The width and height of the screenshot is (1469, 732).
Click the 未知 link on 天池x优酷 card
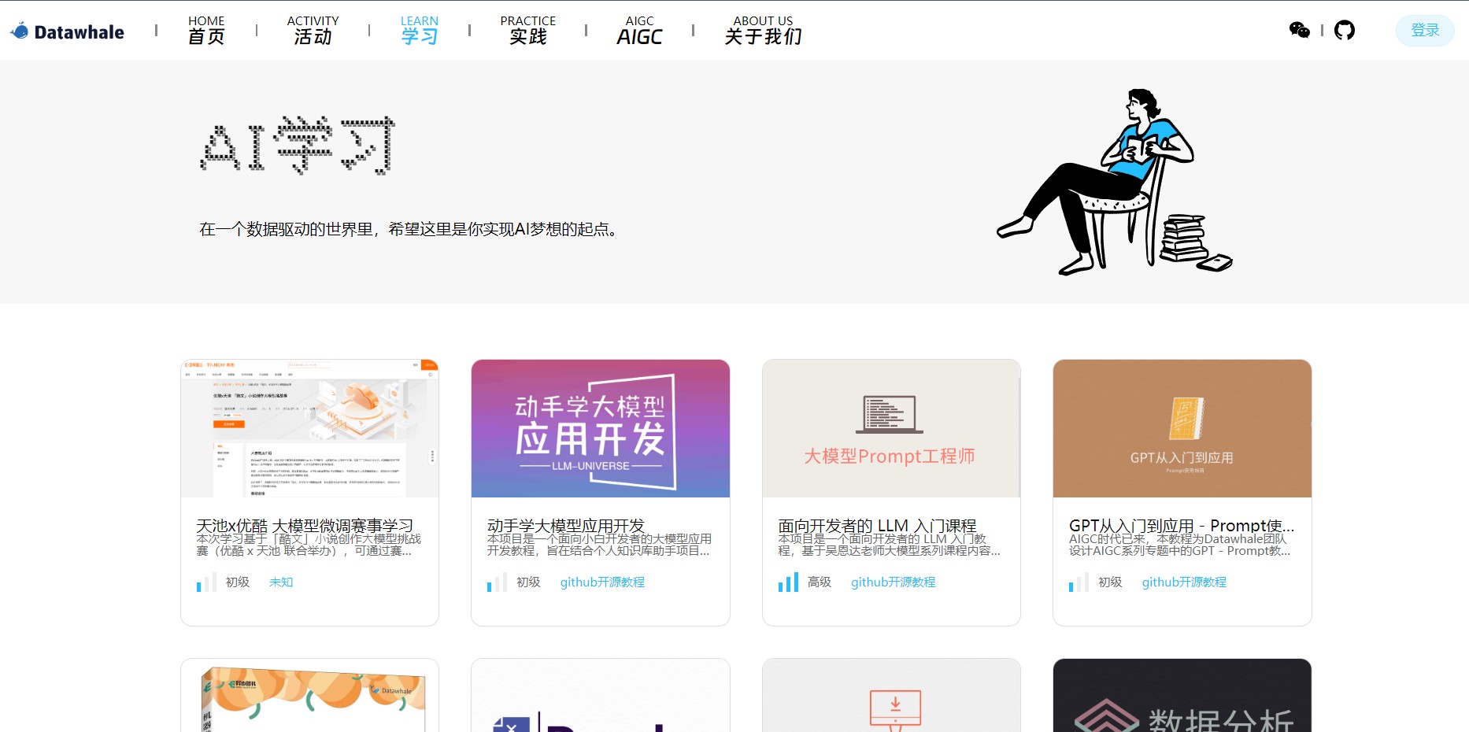click(281, 582)
